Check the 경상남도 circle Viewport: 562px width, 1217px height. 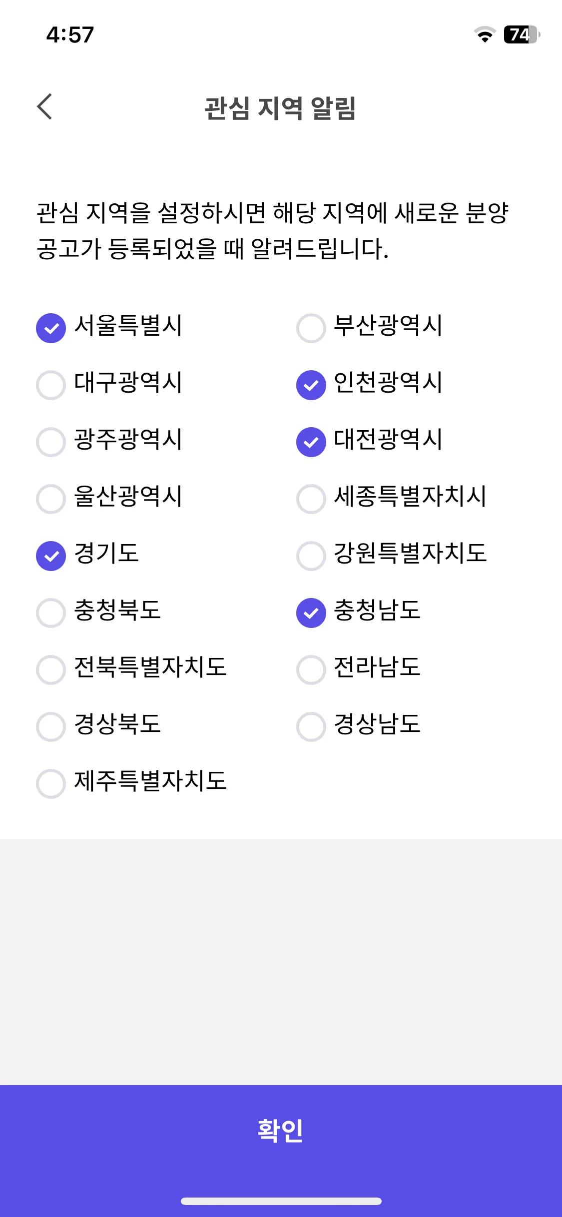coord(311,727)
